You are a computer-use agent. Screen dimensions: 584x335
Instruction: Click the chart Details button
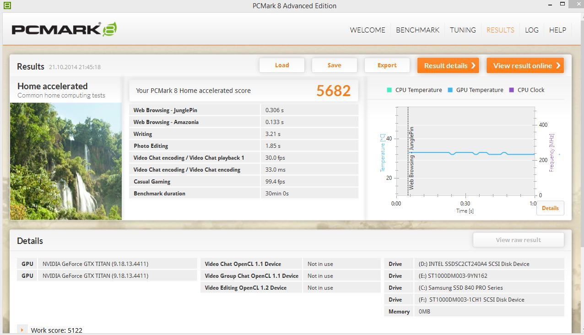click(x=550, y=208)
